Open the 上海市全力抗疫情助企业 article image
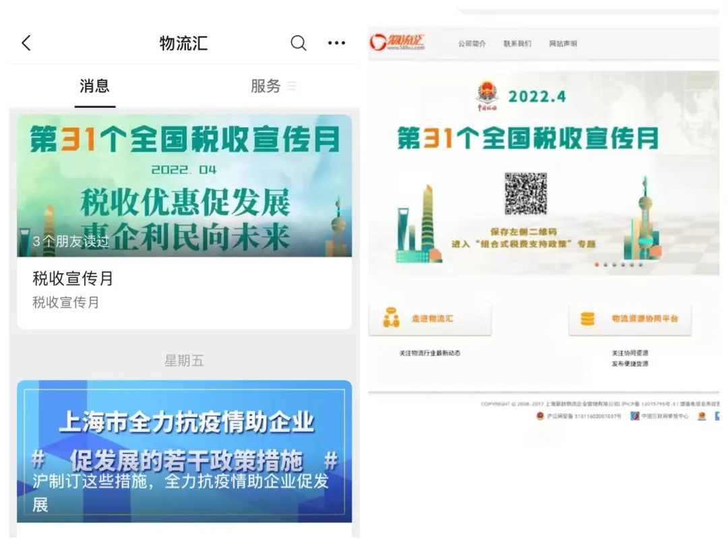This screenshot has height=546, width=728. pyautogui.click(x=184, y=451)
